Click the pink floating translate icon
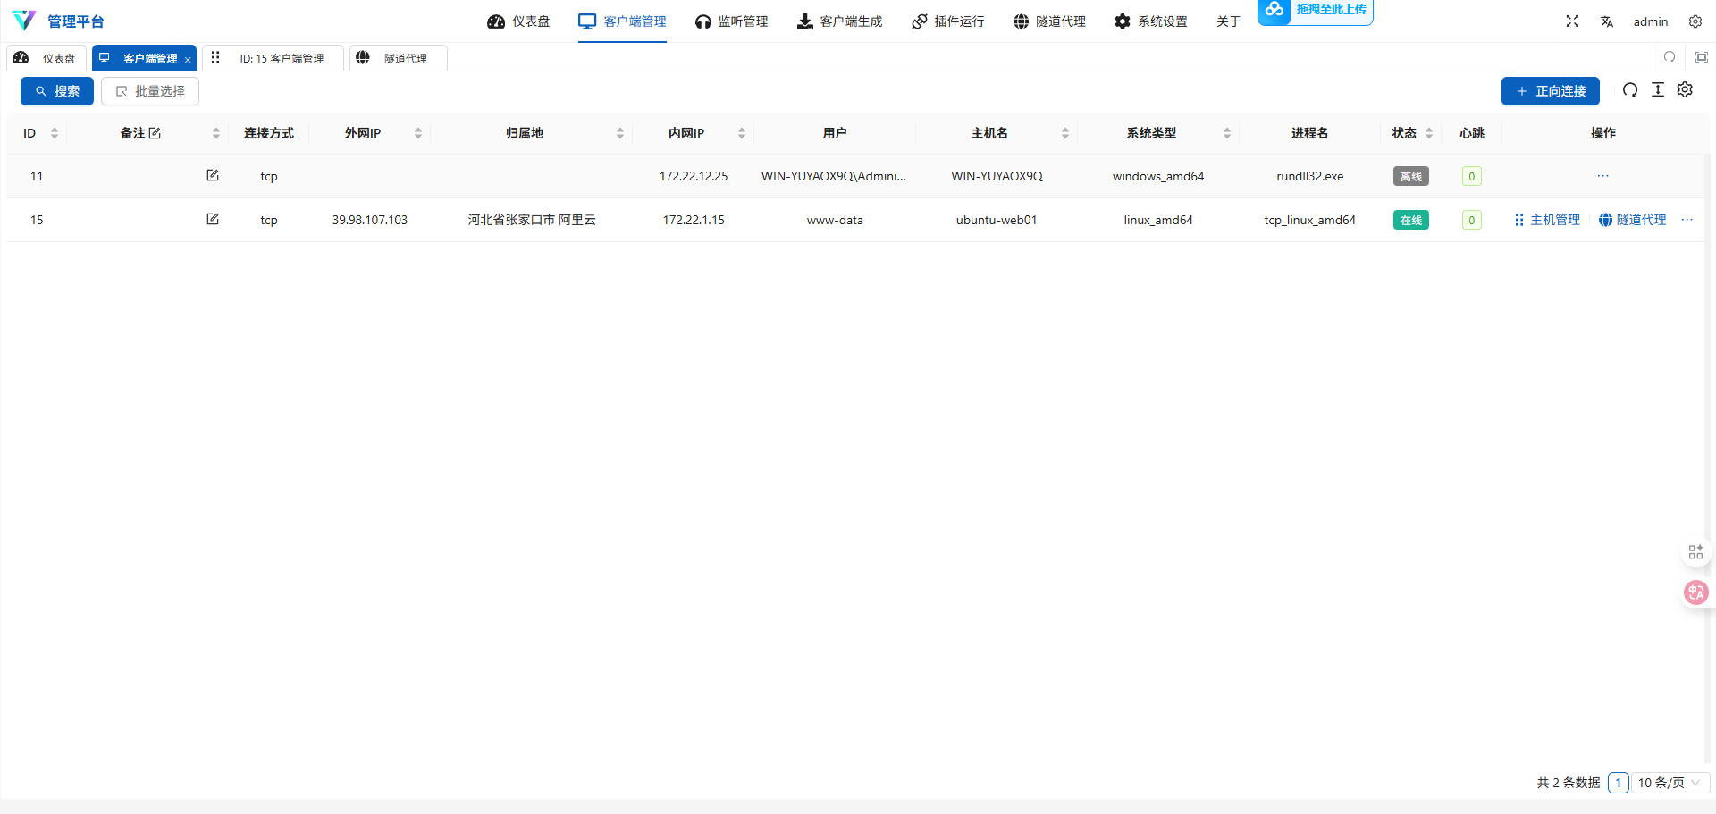This screenshot has height=814, width=1716. tap(1695, 592)
